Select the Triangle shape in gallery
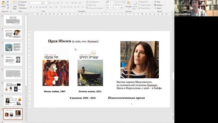 point(108,5)
